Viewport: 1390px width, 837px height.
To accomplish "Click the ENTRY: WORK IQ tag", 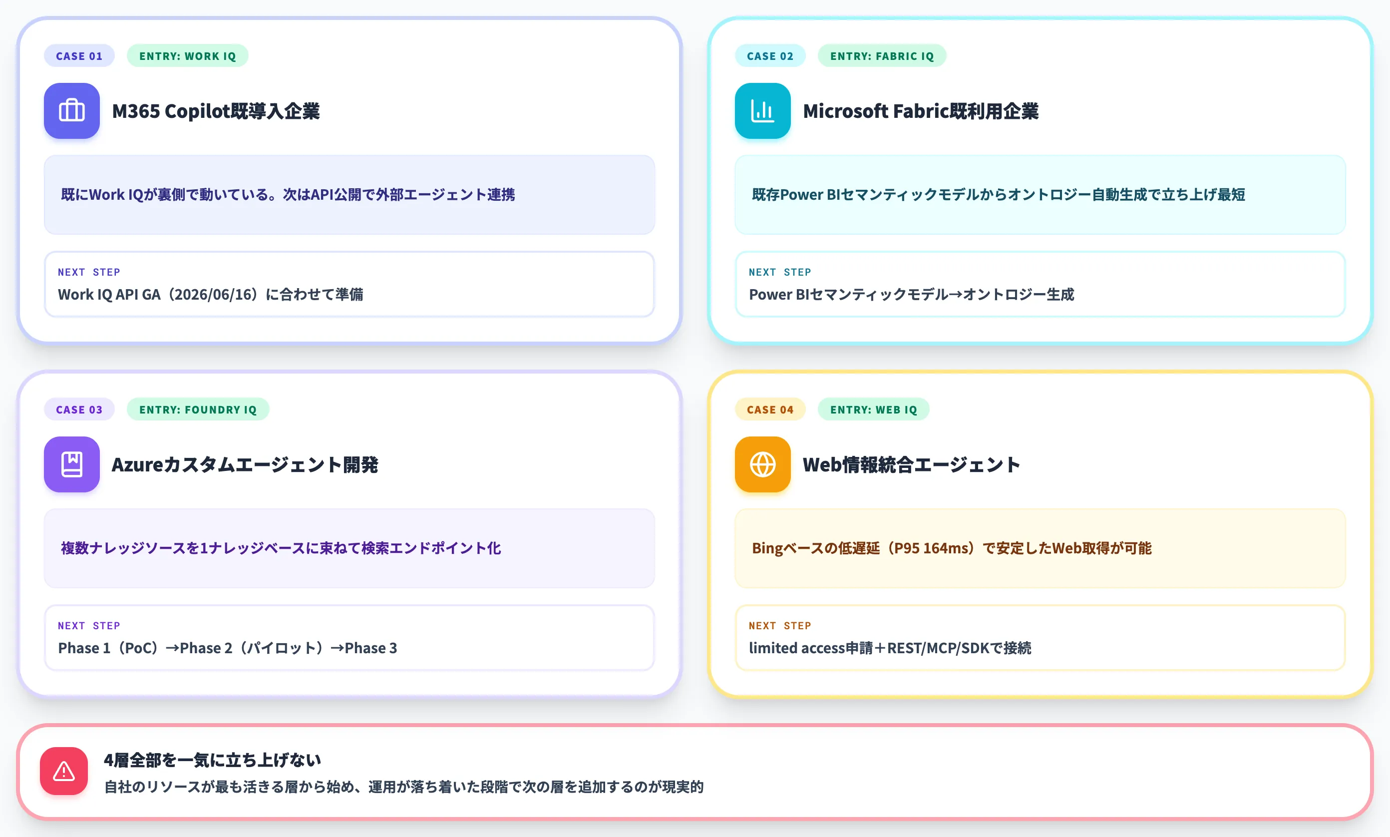I will pyautogui.click(x=187, y=56).
